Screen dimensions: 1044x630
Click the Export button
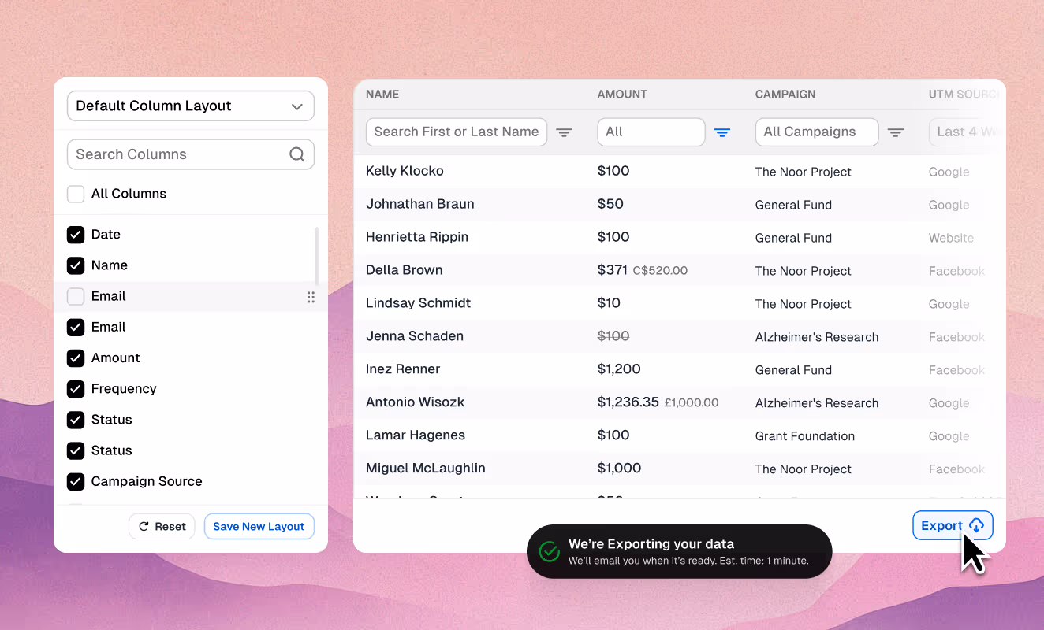point(953,526)
